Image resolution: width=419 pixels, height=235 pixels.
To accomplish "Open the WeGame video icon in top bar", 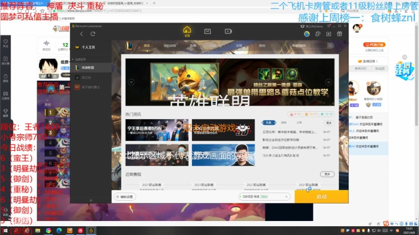I will [228, 31].
